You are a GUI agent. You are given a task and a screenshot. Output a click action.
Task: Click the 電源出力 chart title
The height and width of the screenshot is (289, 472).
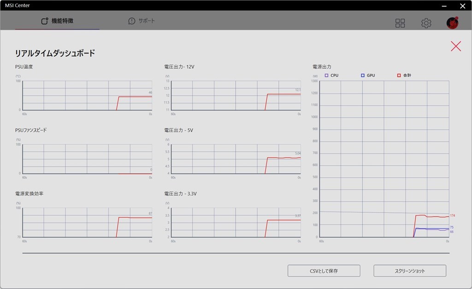322,66
